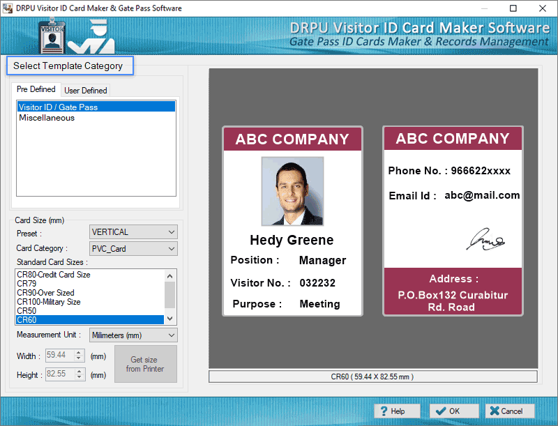Increase Height using the up stepper arrow

pos(79,371)
